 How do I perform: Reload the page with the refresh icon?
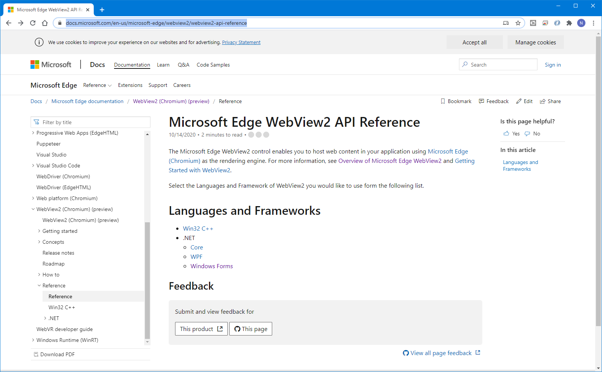(33, 23)
